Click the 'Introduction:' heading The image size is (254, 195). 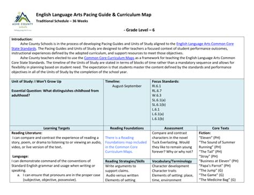pos(22,39)
